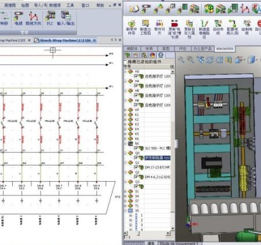
Task: Click the yellow-green cube insert-component icon
Action: click(209, 9)
